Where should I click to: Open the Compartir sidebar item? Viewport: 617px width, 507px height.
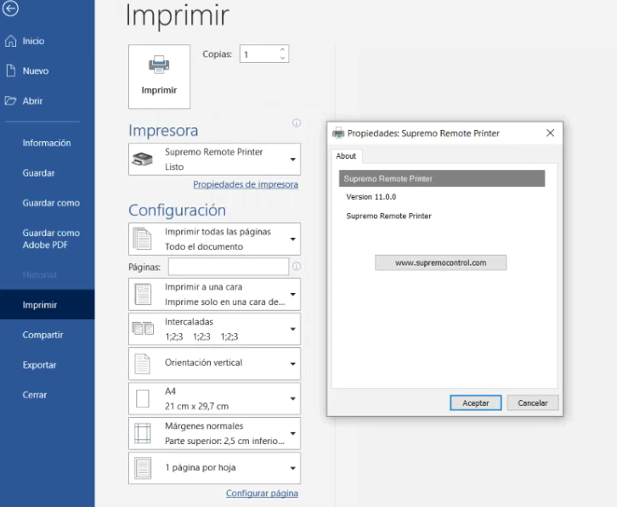pyautogui.click(x=48, y=335)
